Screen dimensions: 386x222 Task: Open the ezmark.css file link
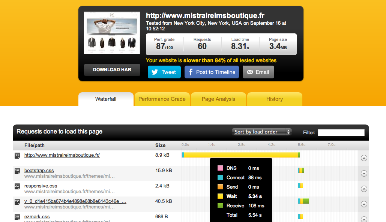point(37,217)
